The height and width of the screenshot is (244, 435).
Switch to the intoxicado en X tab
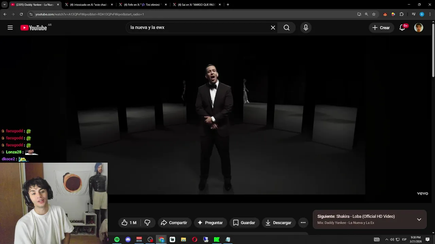pyautogui.click(x=88, y=5)
